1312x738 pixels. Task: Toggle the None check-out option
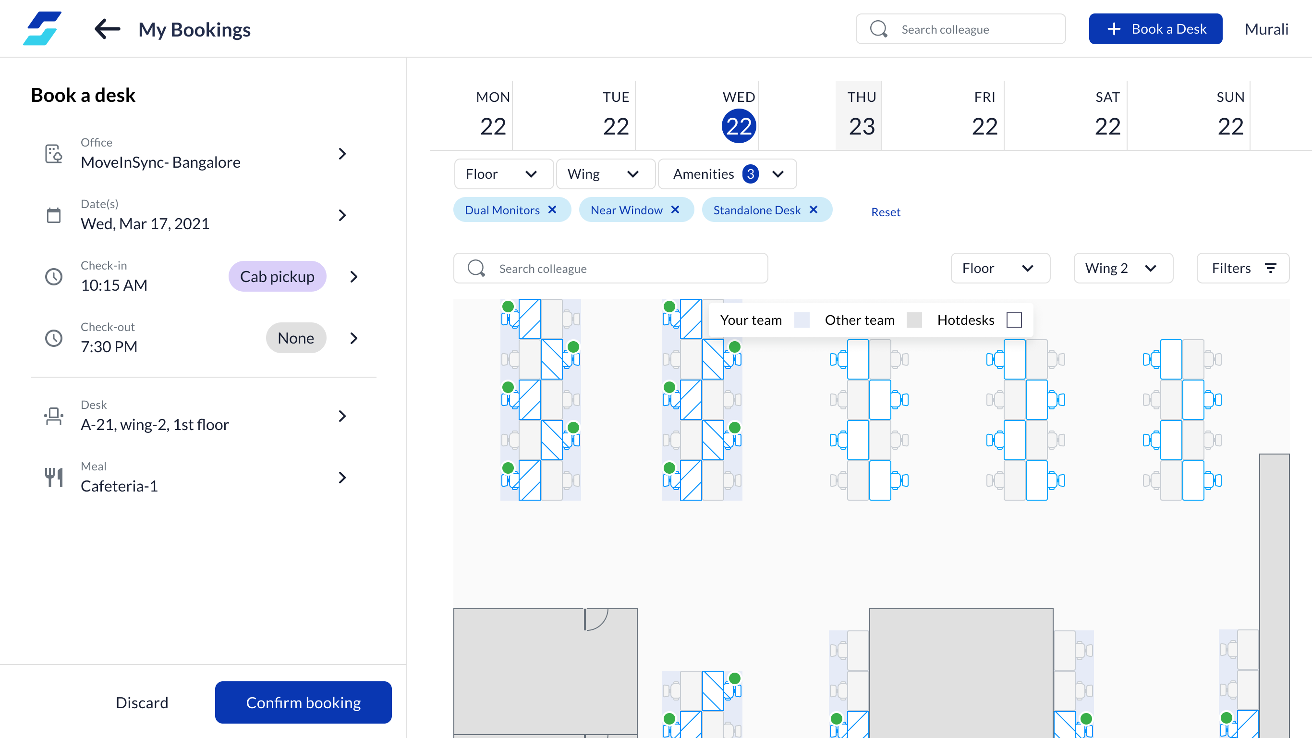[x=295, y=338]
